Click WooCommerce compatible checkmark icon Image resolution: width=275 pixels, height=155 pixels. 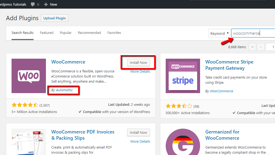(x=80, y=112)
